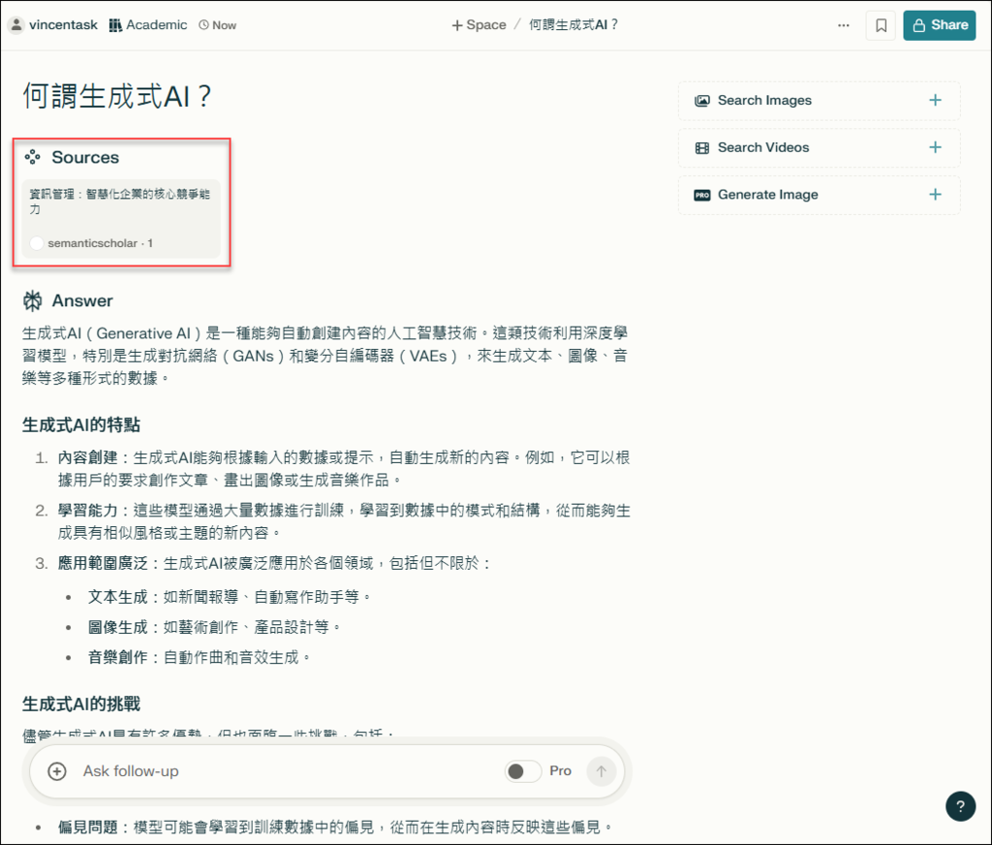Click the attach plus circle icon
Viewport: 992px width, 845px height.
click(57, 771)
